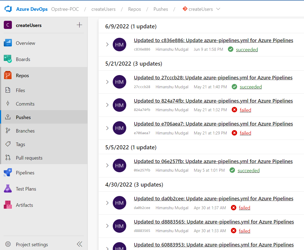
Task: Open Files icon under Repos
Action: point(8,90)
